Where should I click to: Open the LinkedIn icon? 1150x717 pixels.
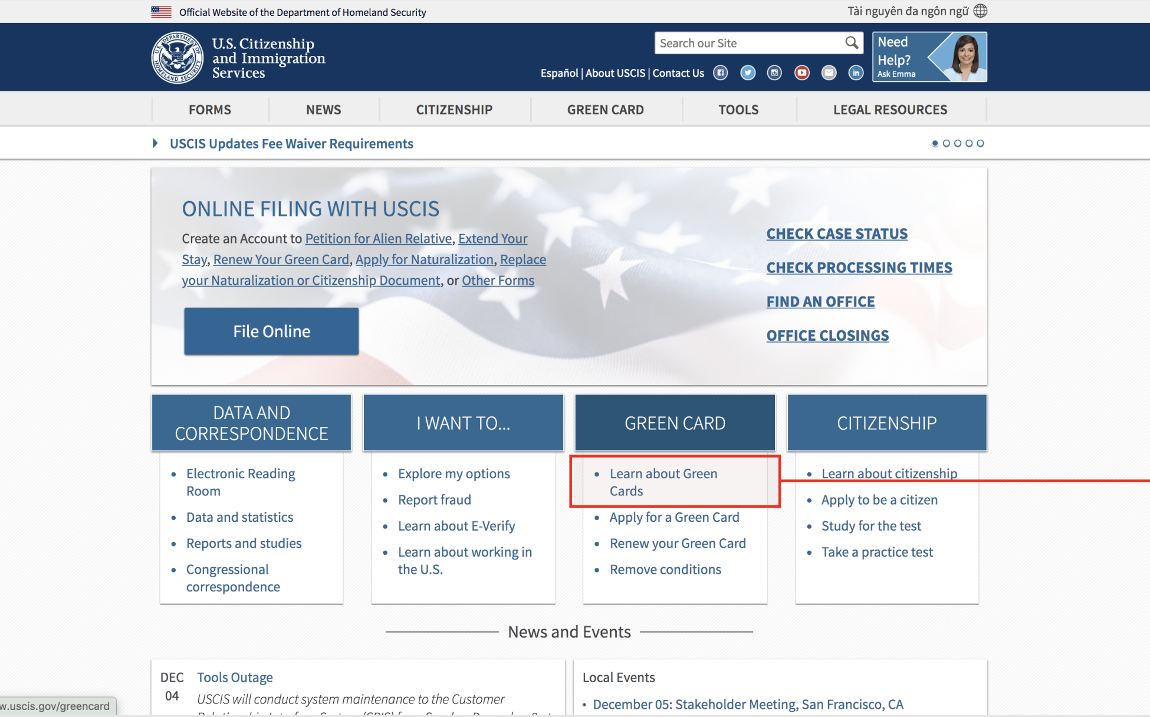tap(856, 73)
